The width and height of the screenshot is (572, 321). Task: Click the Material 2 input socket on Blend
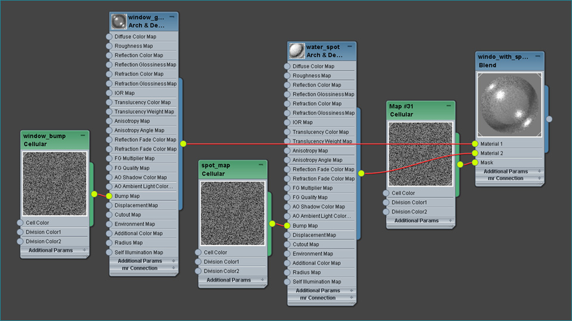[x=475, y=153]
